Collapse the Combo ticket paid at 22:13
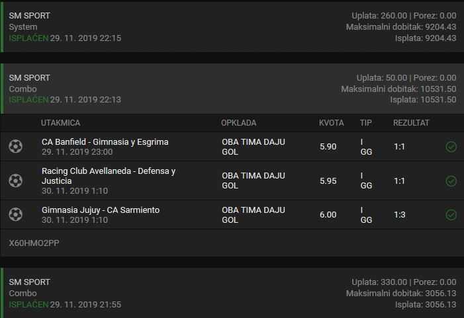This screenshot has width=464, height=318. pos(232,89)
